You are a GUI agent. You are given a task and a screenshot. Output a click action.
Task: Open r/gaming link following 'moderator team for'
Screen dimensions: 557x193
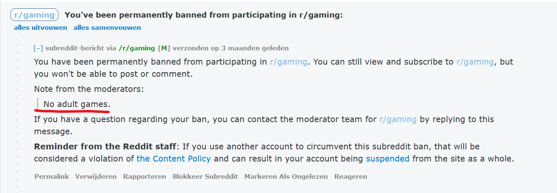tap(398, 120)
